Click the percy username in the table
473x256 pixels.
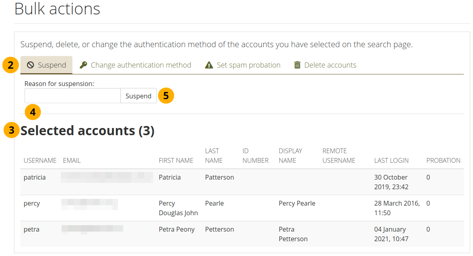coord(32,203)
